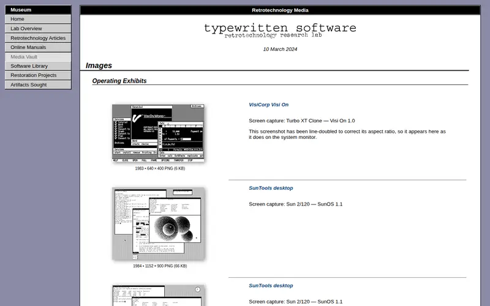Screen dimensions: 490x306
Task: Open the VisiCorp Visi On link
Action: (x=268, y=105)
